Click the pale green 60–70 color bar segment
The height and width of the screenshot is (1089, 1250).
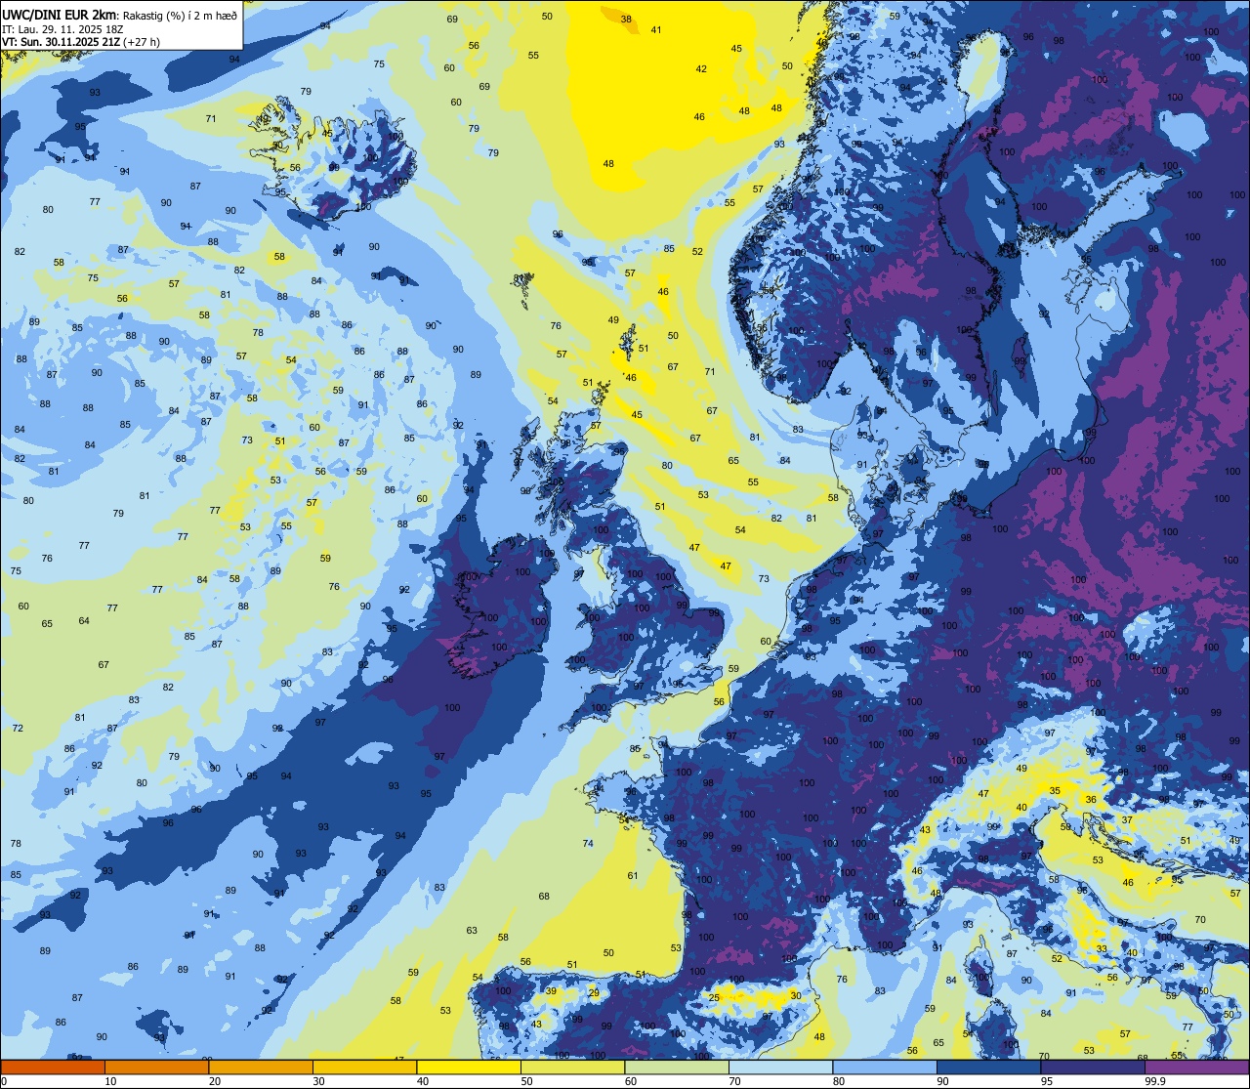pos(677,1067)
